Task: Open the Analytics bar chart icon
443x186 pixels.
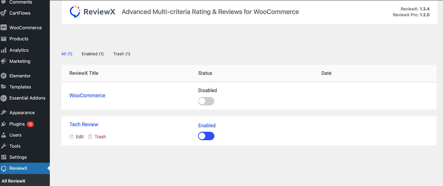Action: click(4, 50)
